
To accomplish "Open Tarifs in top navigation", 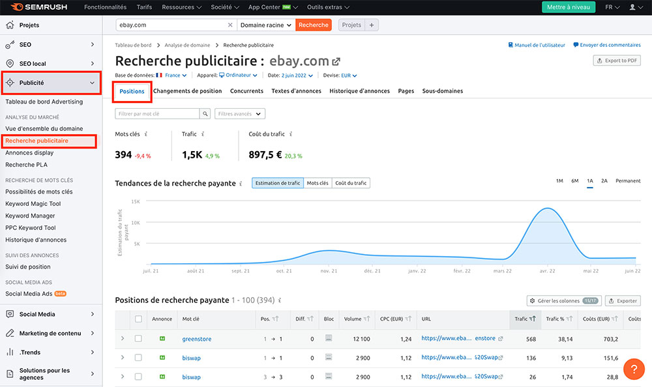I will pos(144,7).
